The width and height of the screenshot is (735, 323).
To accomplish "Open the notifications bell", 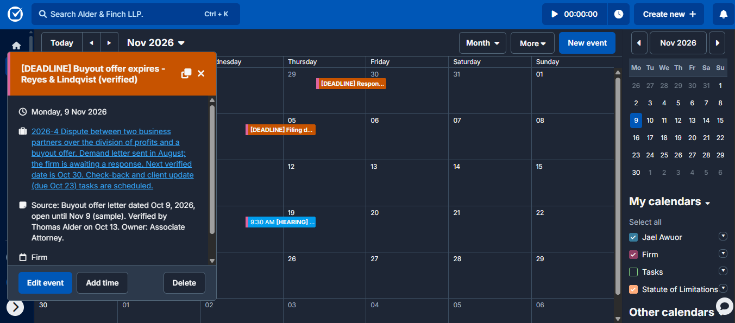I will [x=723, y=14].
